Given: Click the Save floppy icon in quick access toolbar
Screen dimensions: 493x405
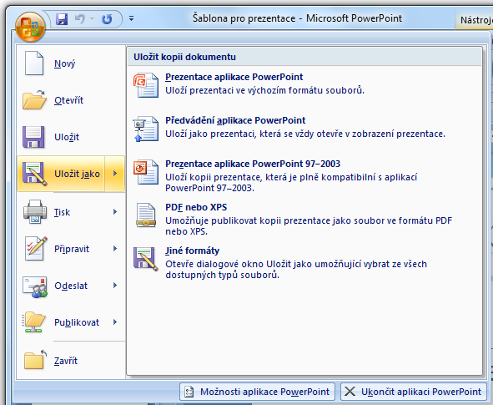Looking at the screenshot, I should point(62,19).
